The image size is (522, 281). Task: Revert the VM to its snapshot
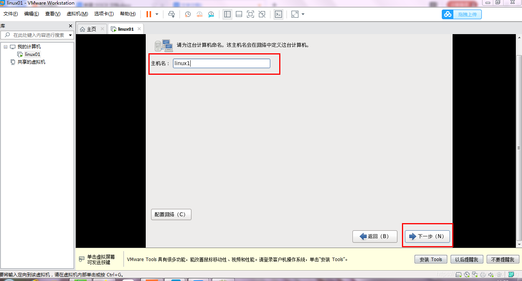(199, 14)
